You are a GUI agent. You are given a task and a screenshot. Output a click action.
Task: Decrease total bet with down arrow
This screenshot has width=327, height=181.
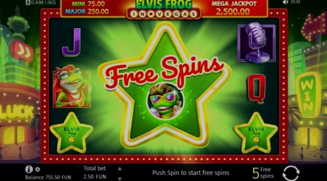120,179
